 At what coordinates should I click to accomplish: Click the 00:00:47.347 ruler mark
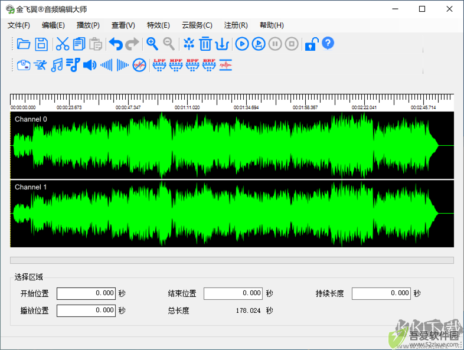click(128, 107)
